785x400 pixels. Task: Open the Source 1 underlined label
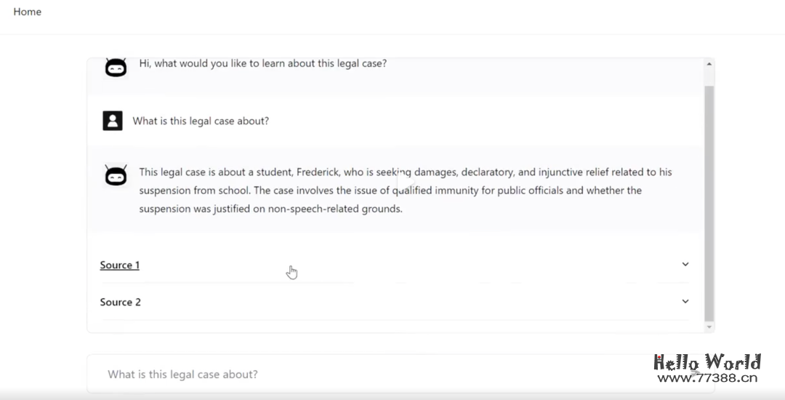click(x=120, y=265)
